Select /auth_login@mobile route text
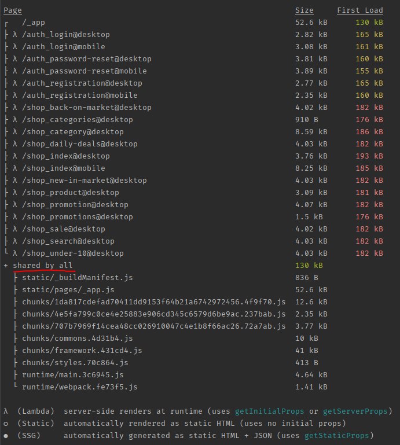This screenshot has width=400, height=445. point(64,47)
